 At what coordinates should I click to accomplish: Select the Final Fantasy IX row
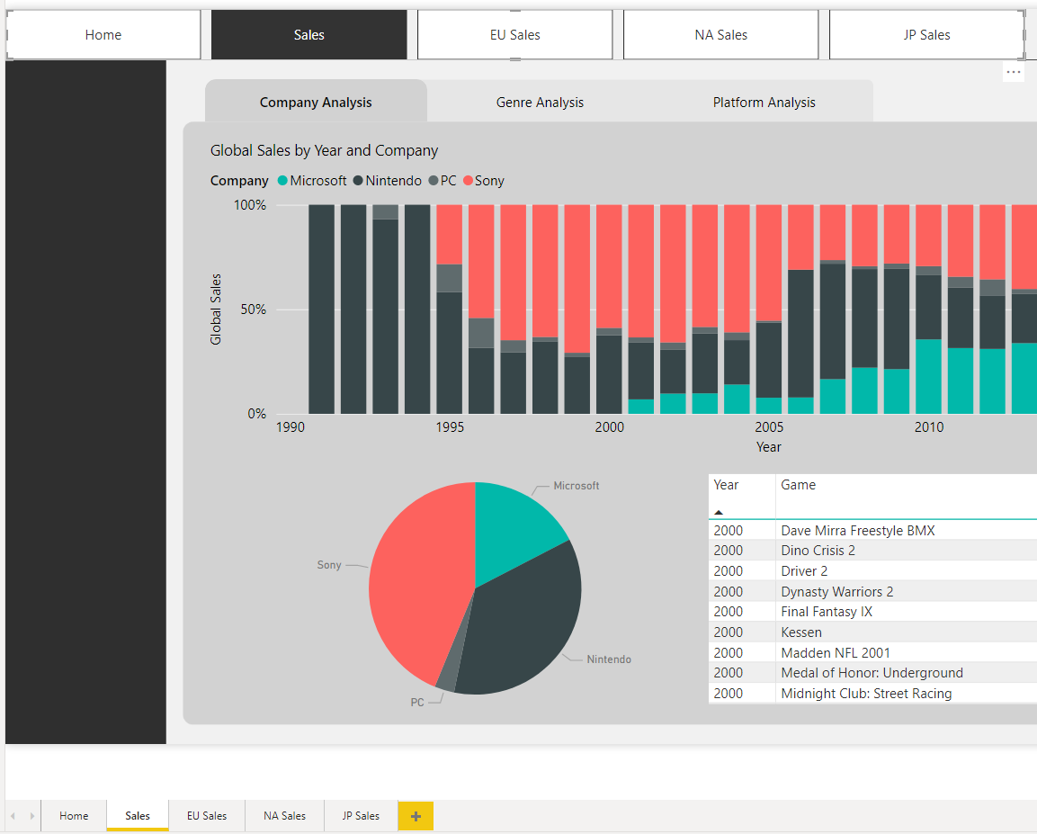pyautogui.click(x=872, y=612)
